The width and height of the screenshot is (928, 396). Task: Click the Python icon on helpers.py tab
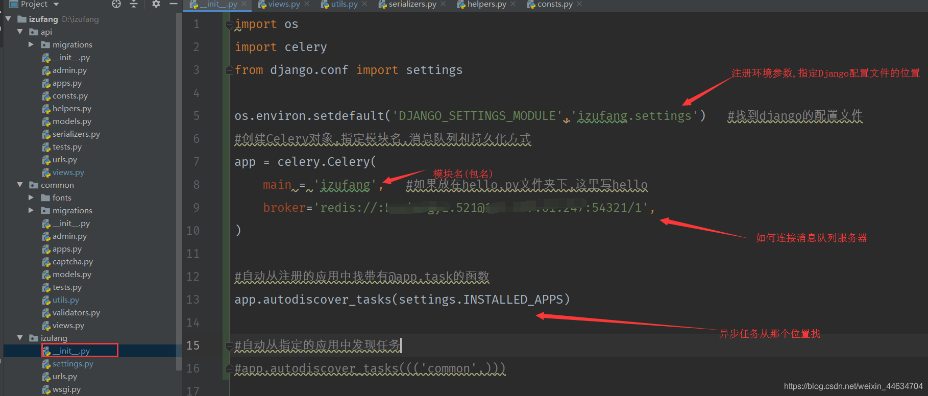[461, 4]
